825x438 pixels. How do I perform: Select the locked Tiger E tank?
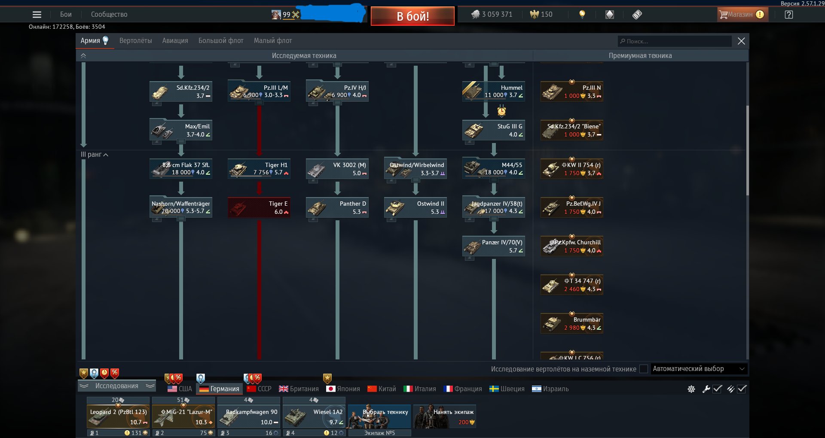tap(259, 207)
